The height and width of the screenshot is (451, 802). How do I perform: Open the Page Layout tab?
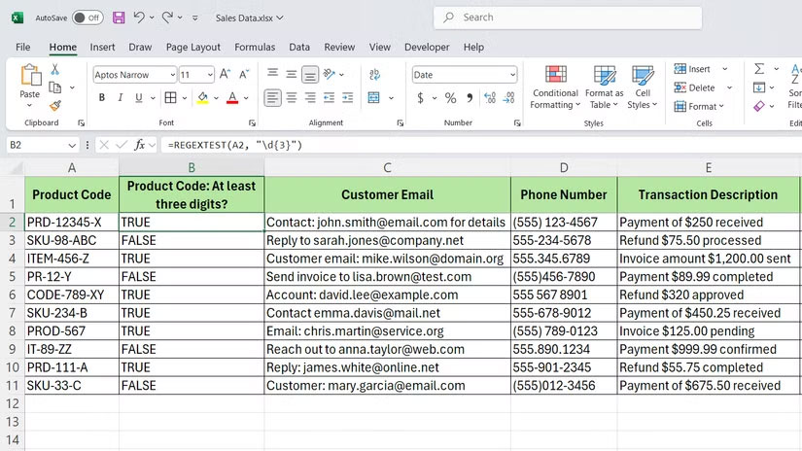click(x=192, y=47)
